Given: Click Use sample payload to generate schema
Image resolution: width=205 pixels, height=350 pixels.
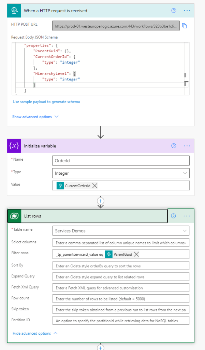Looking at the screenshot, I should point(46,102).
